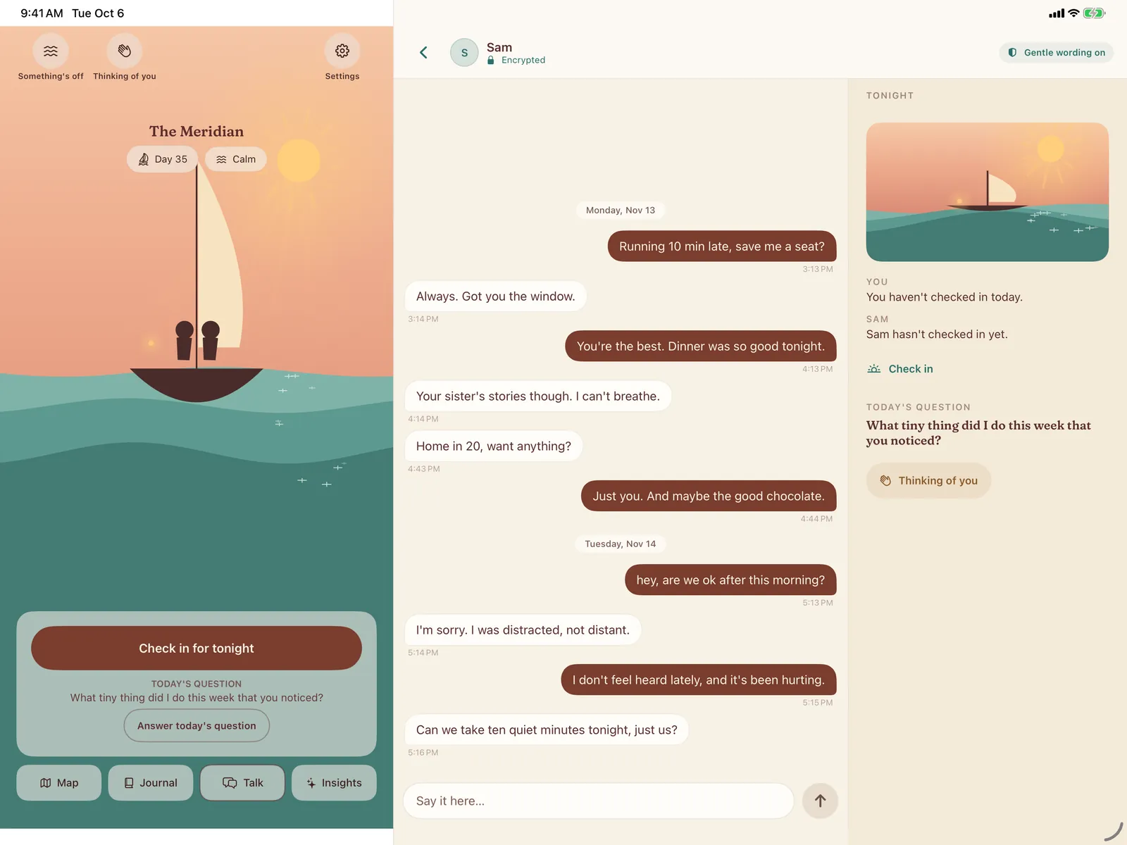Open the Insights tab
This screenshot has height=845, width=1127.
click(334, 783)
